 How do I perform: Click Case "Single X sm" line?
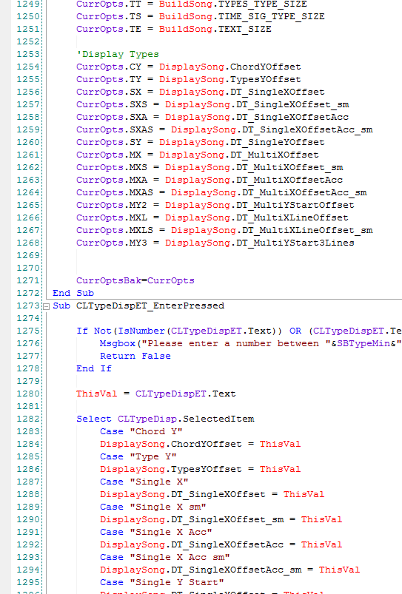[153, 507]
